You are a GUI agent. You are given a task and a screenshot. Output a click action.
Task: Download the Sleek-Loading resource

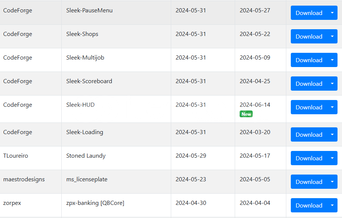pyautogui.click(x=309, y=135)
